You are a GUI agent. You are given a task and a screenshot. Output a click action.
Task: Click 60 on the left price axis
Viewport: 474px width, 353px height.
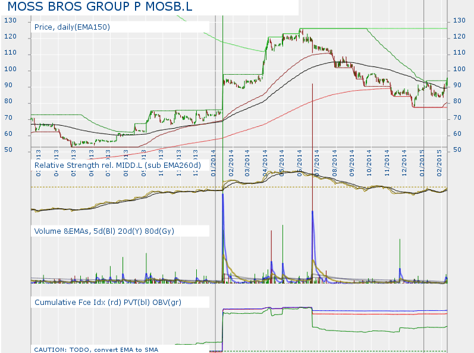coord(8,133)
